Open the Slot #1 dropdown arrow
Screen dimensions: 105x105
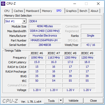click(24, 21)
